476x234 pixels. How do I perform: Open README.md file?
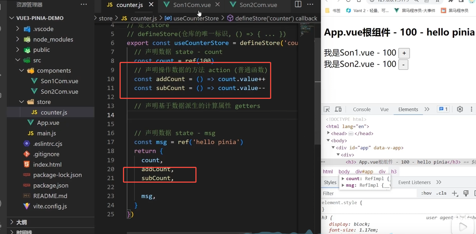pos(51,196)
